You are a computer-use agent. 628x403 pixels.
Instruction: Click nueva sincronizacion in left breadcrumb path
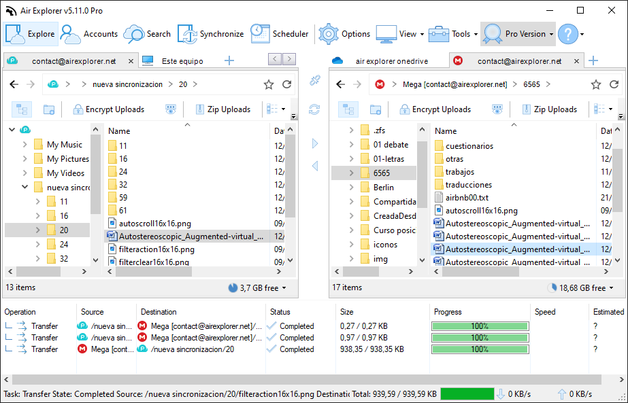point(127,84)
